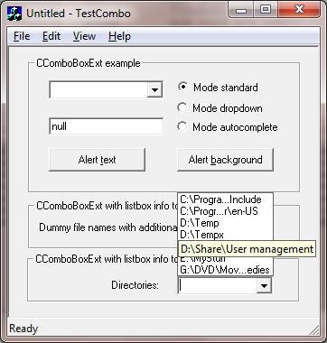Choose C:\Progra...Include from the dropdown list
This screenshot has height=343, width=327.
[x=226, y=199]
